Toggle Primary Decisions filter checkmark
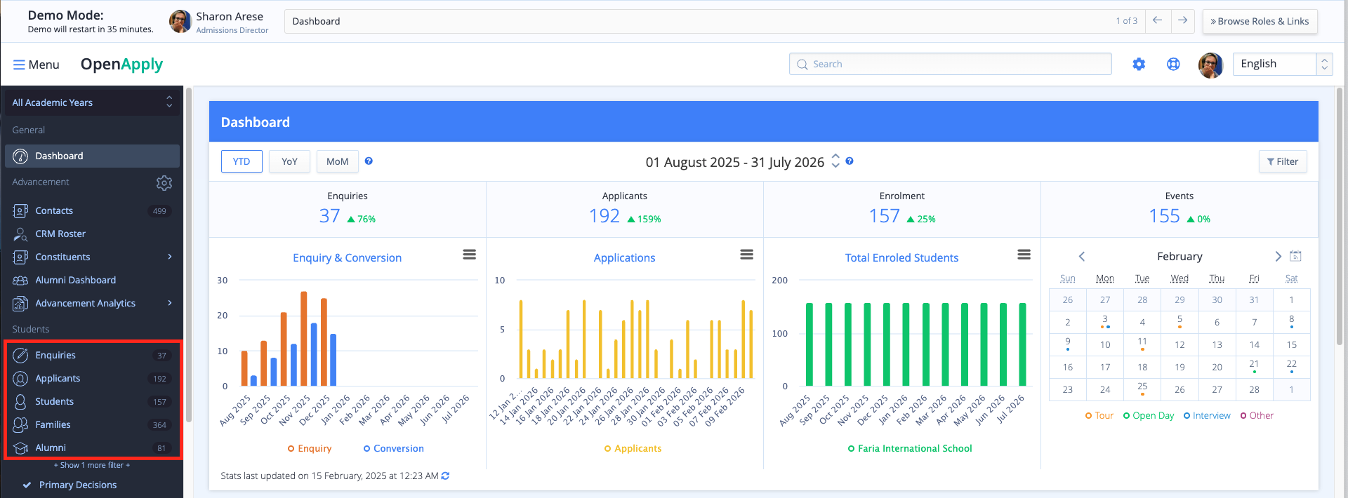1348x498 pixels. (x=27, y=485)
